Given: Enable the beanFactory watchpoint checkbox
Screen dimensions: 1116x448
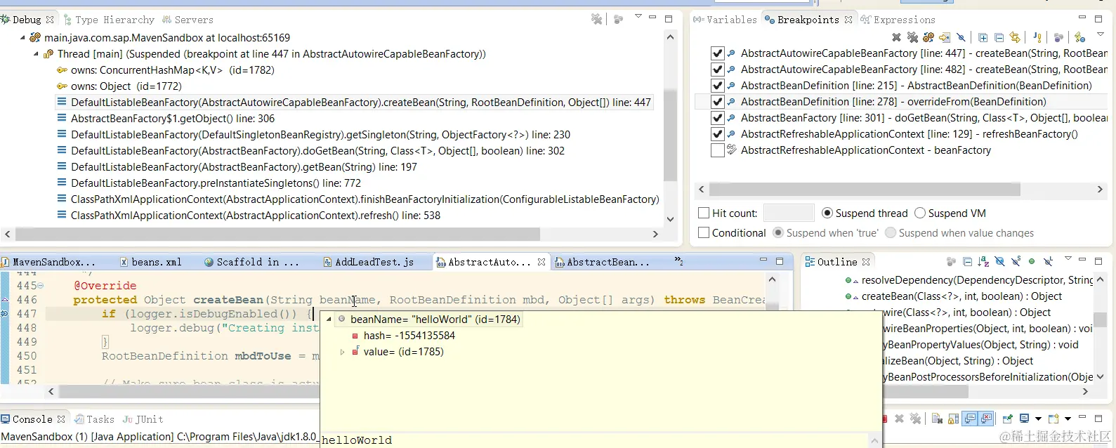Looking at the screenshot, I should pos(717,150).
